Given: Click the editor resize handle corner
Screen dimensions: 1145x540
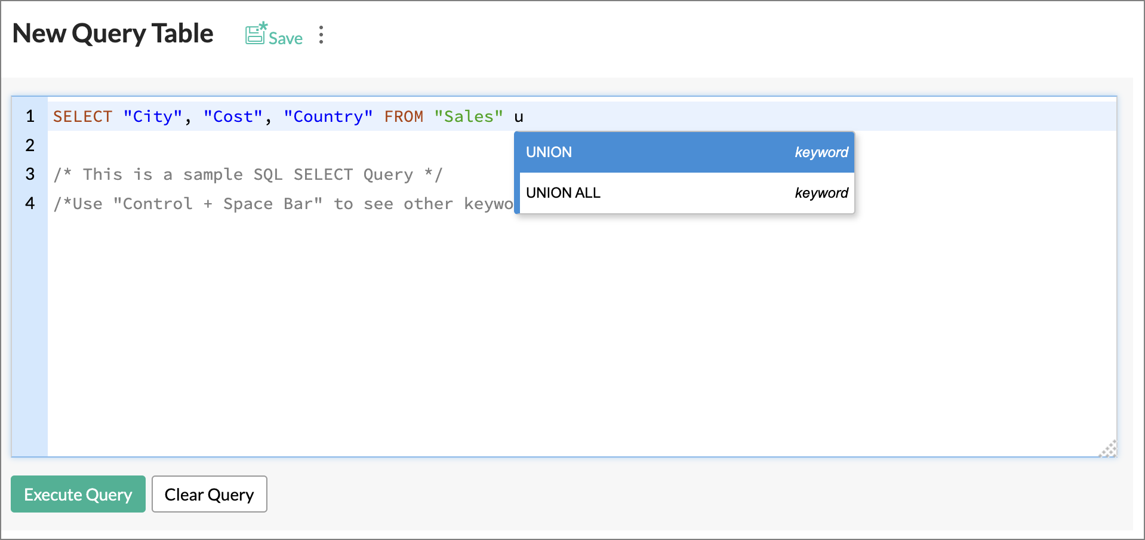Looking at the screenshot, I should click(x=1108, y=449).
